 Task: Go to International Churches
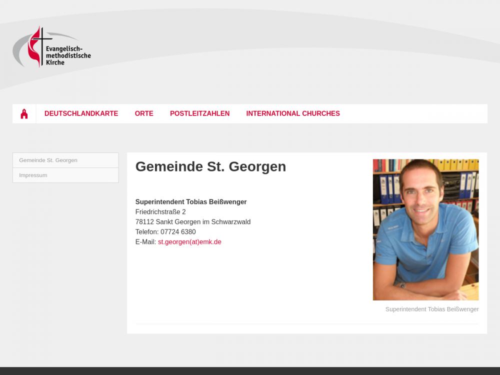(293, 113)
